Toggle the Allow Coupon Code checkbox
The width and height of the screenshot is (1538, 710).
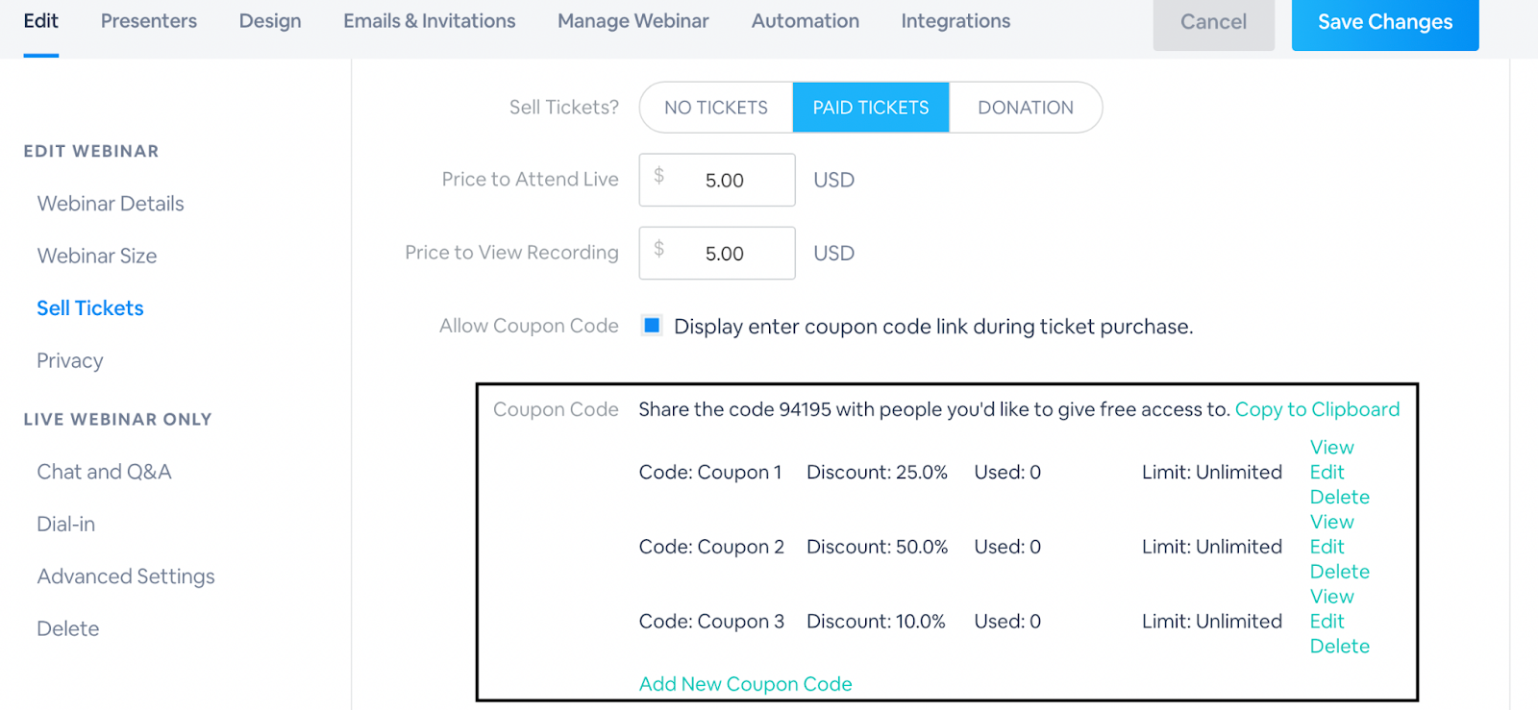652,326
